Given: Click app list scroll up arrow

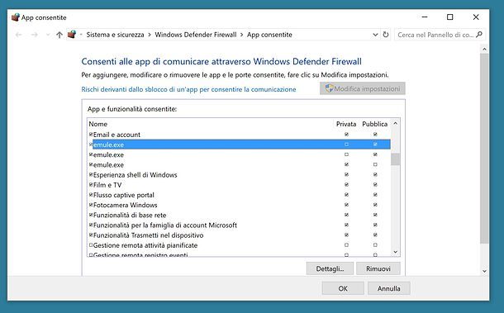Looking at the screenshot, I should (396, 123).
